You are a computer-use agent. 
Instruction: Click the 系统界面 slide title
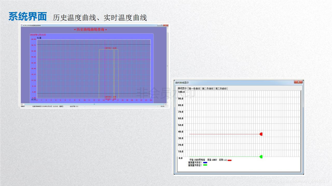(x=28, y=16)
